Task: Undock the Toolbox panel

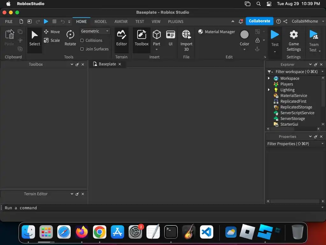Action: pos(77,64)
